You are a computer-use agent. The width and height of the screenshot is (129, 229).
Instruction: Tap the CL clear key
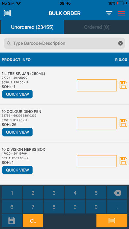click(x=33, y=220)
